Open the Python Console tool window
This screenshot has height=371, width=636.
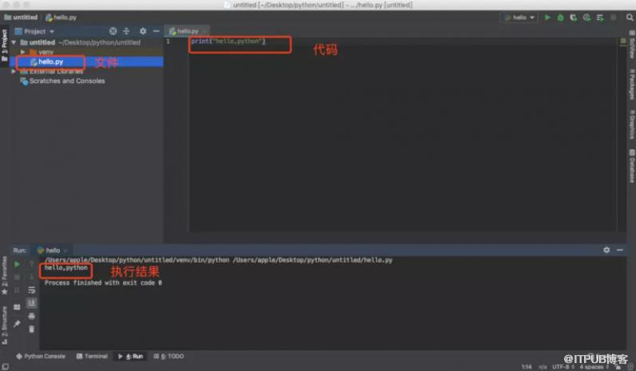tap(41, 356)
